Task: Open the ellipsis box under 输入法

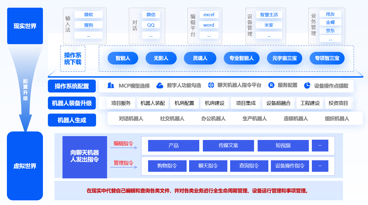Action: 88,35
